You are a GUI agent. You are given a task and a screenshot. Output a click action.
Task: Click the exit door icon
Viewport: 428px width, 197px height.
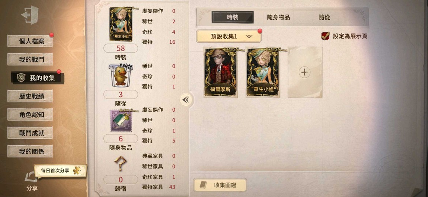click(x=30, y=15)
